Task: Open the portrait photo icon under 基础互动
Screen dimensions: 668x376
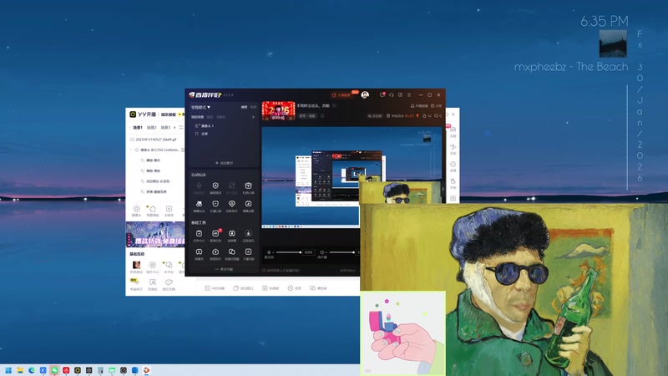Action: click(x=136, y=267)
